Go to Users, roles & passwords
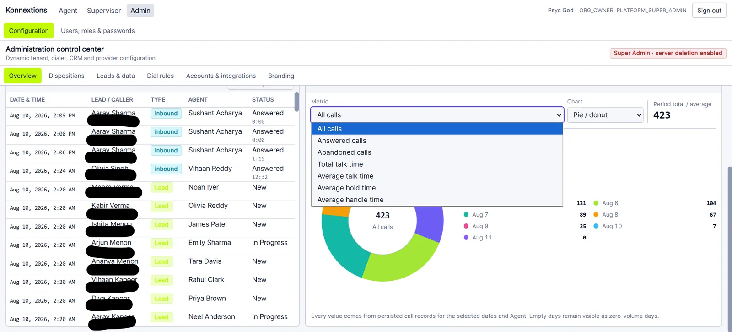Viewport: 732px width, 332px height. pos(98,31)
